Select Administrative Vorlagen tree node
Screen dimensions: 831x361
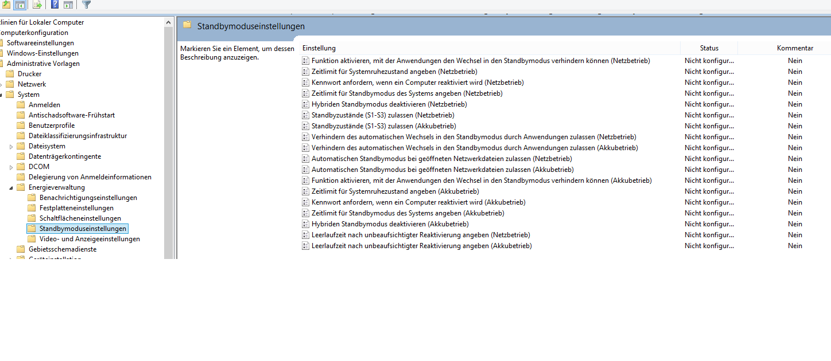[x=43, y=64]
